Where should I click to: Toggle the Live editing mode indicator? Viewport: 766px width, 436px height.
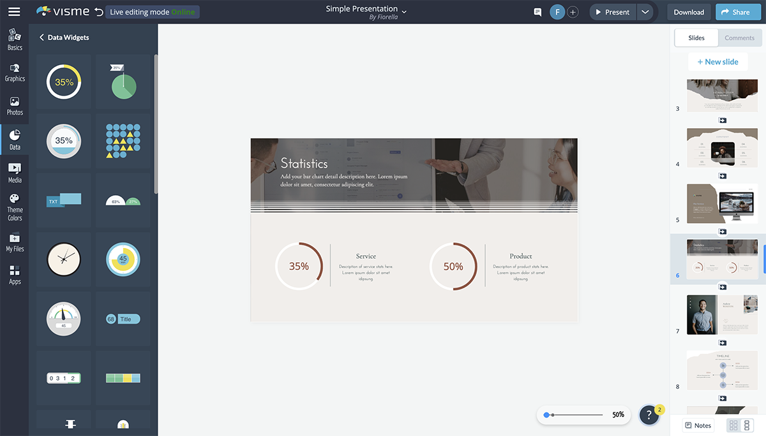pyautogui.click(x=152, y=12)
